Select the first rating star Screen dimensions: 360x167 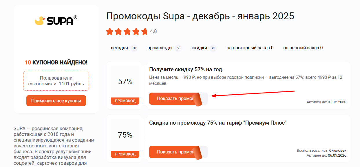(110, 31)
